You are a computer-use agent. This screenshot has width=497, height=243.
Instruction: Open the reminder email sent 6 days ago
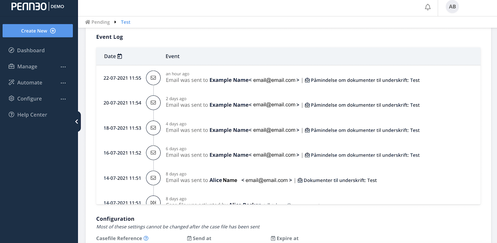pyautogui.click(x=362, y=155)
